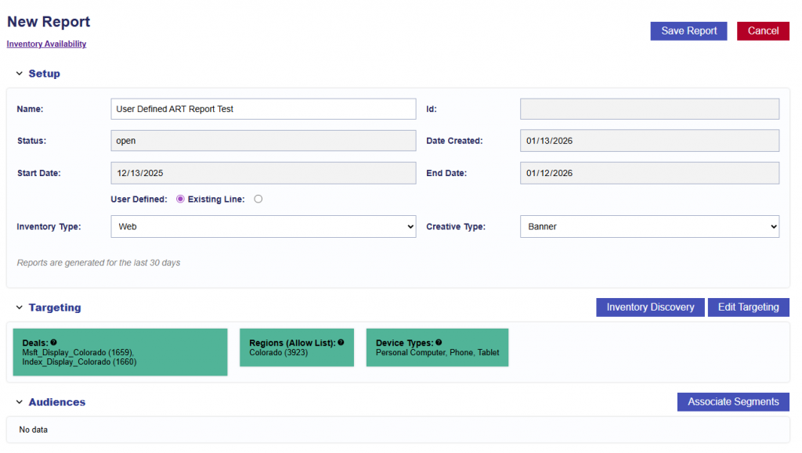This screenshot has height=453, width=802.
Task: Click the help icon beside Device Types
Action: (x=439, y=343)
